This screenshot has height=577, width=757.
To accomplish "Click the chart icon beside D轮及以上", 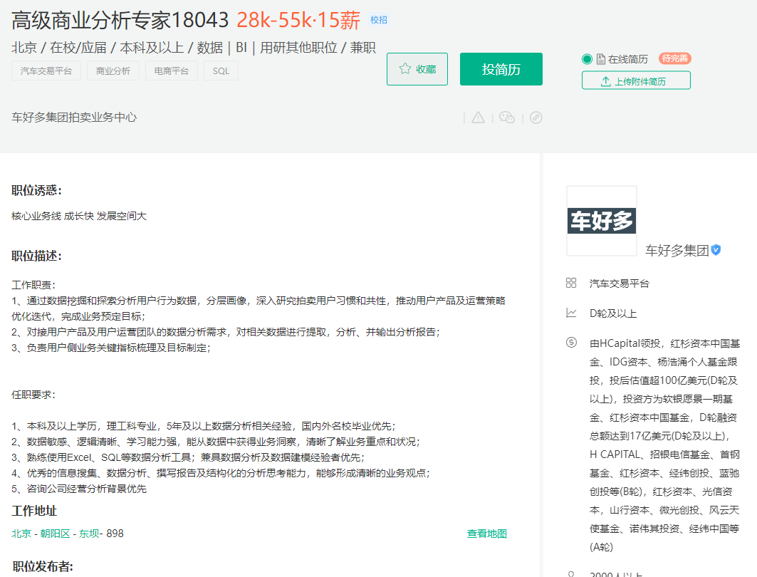I will click(x=571, y=313).
